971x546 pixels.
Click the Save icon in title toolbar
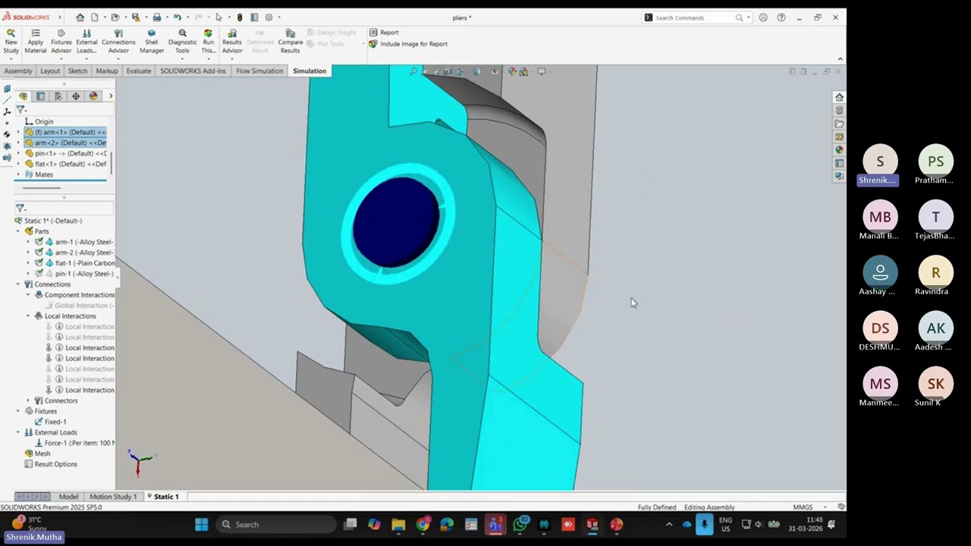pos(135,17)
